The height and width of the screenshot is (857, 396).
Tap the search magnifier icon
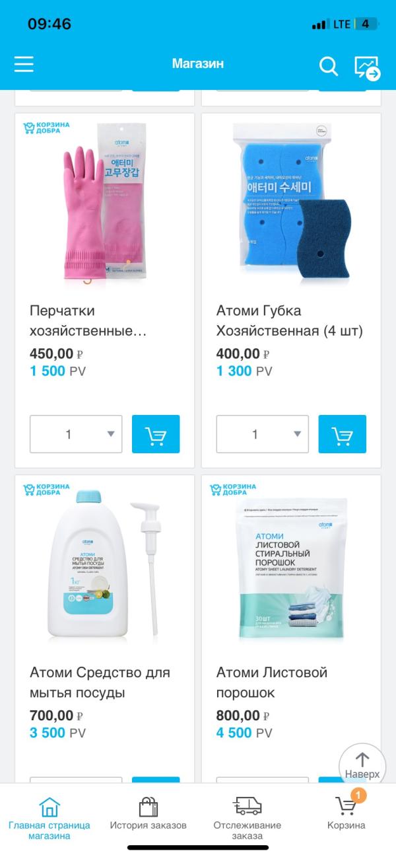[328, 65]
